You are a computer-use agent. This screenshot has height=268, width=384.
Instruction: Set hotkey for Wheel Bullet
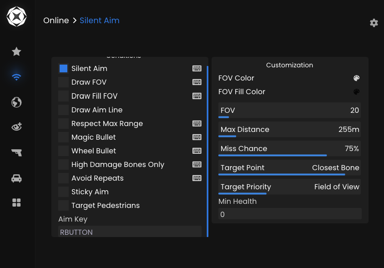[x=197, y=151]
